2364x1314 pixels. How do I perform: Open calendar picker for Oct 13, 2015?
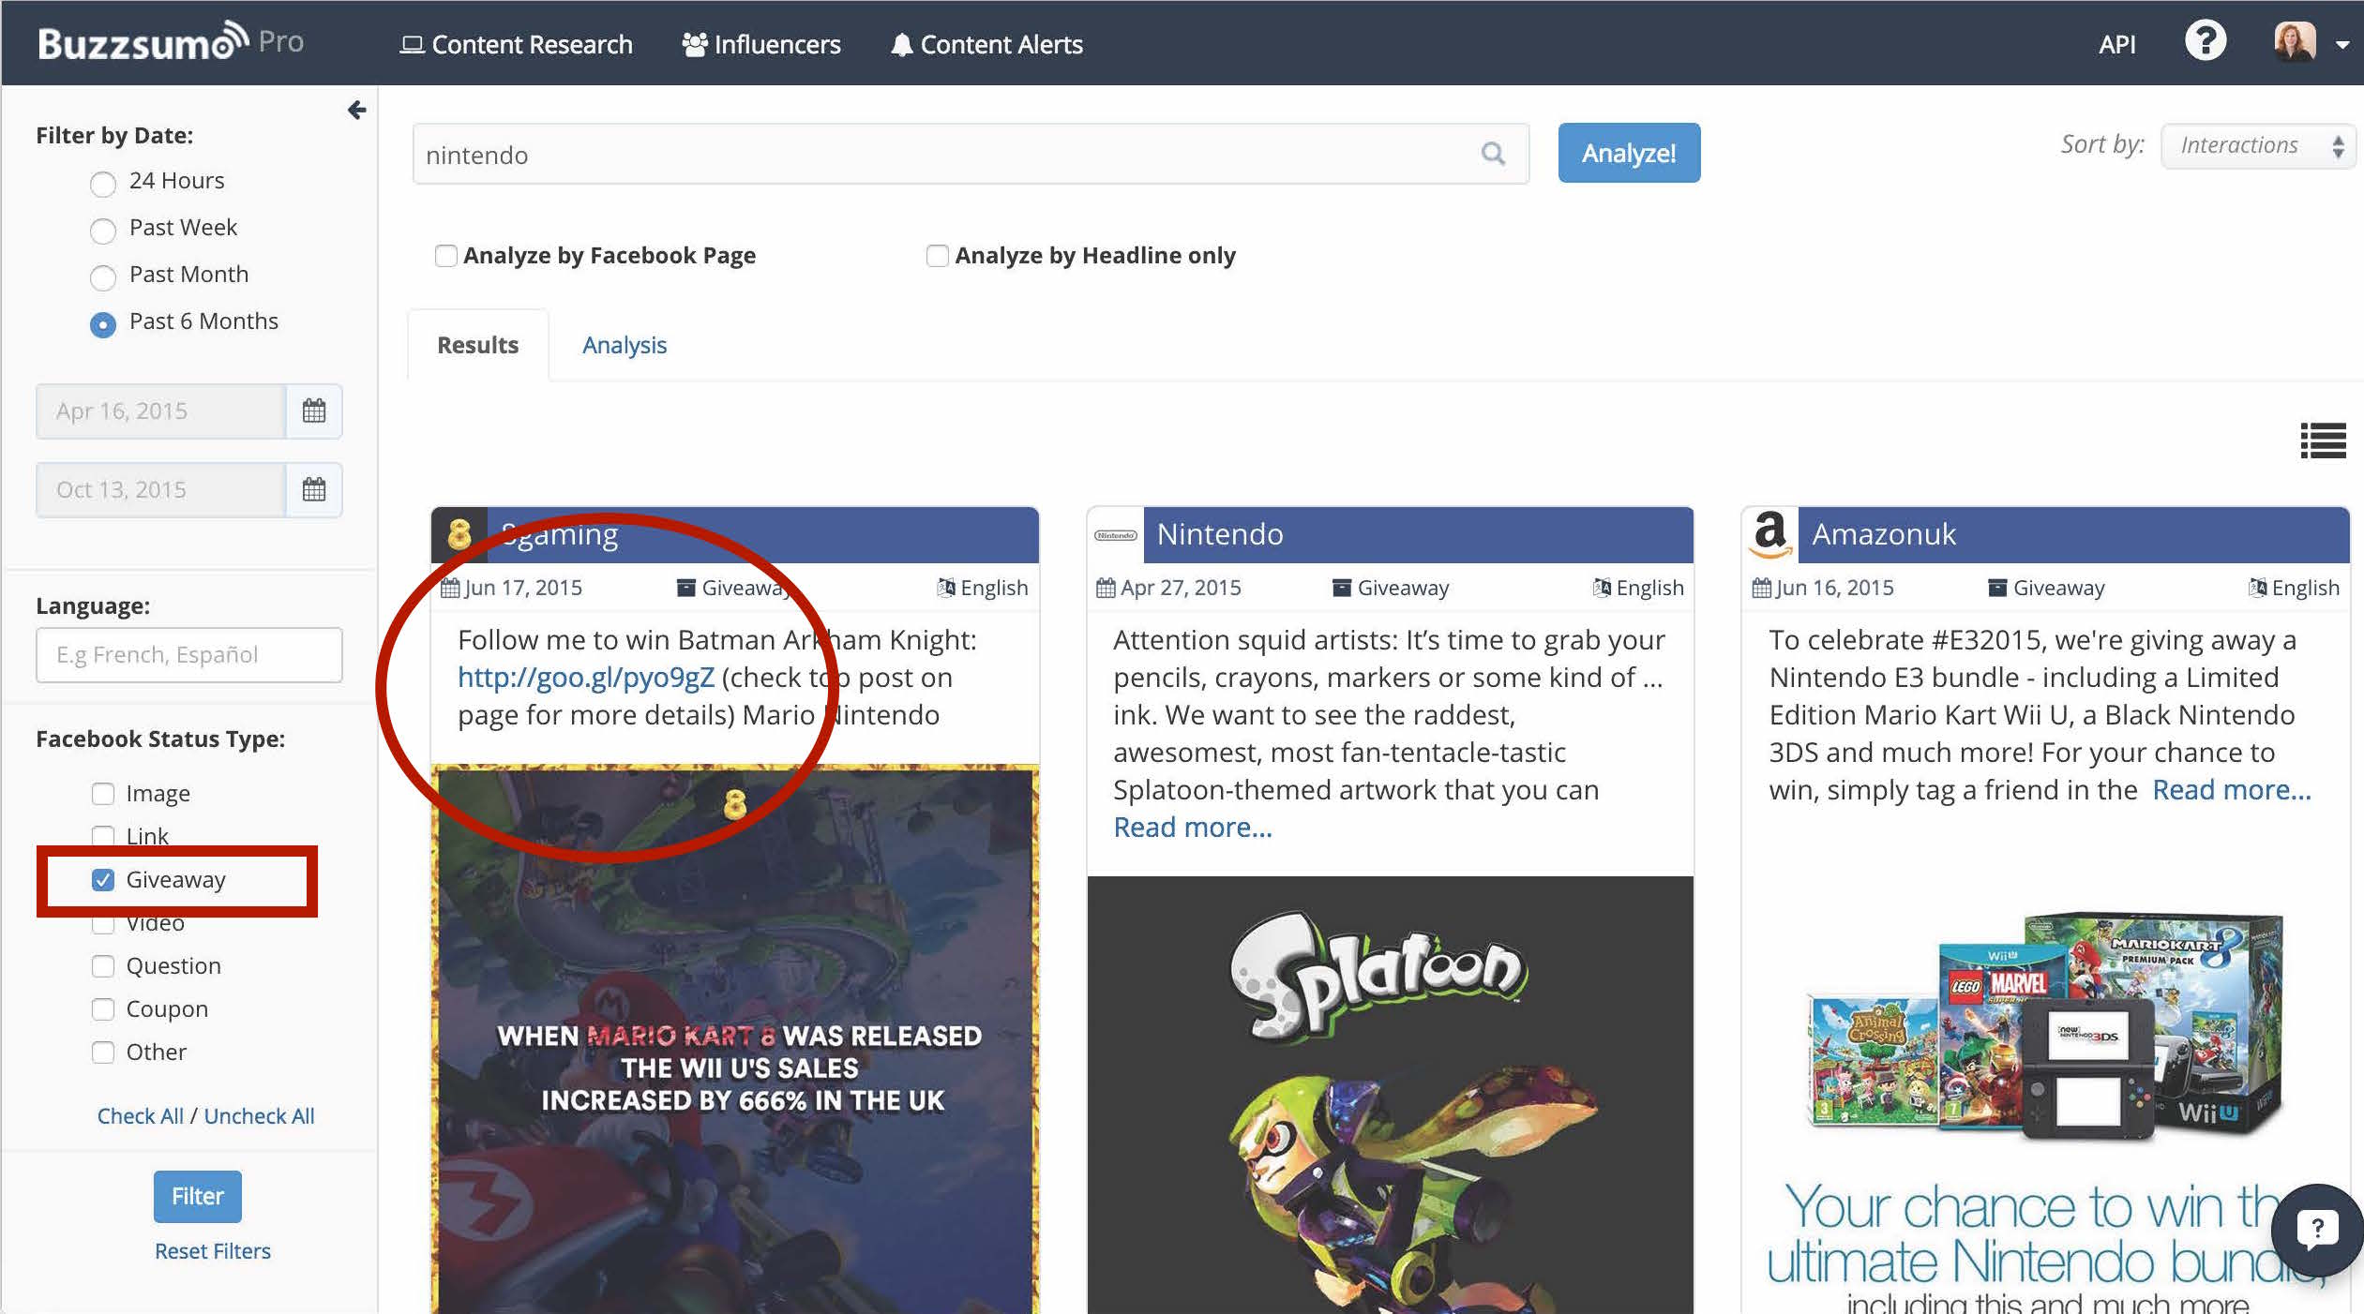(314, 489)
